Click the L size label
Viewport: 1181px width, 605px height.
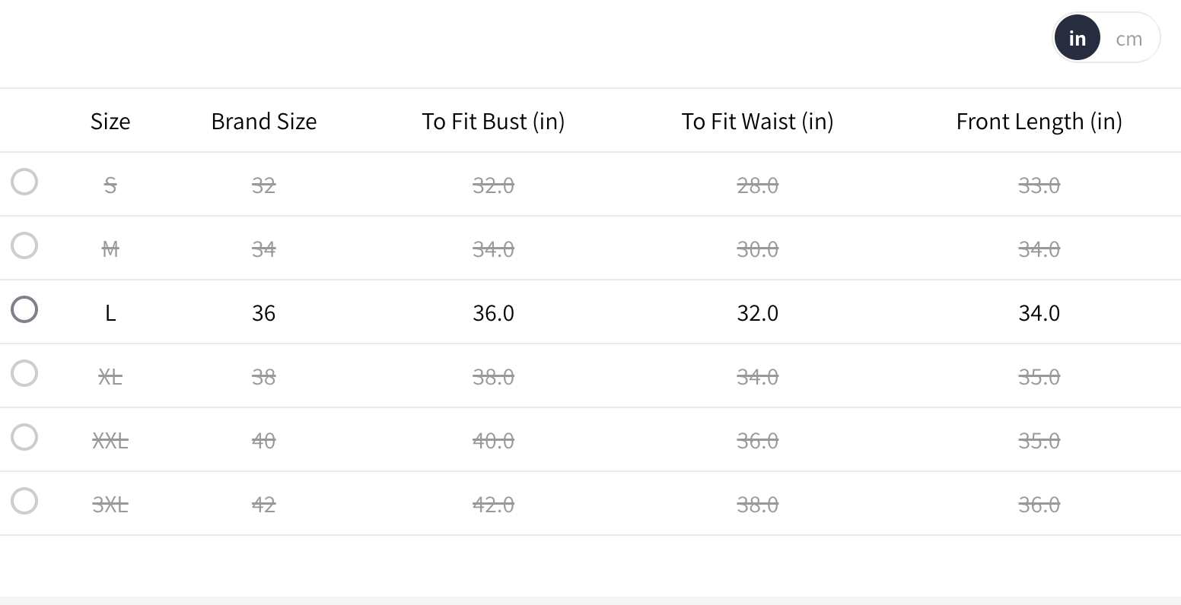pos(110,313)
